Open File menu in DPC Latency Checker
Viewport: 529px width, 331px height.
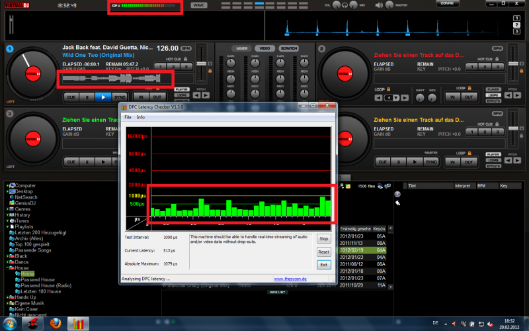click(x=128, y=117)
